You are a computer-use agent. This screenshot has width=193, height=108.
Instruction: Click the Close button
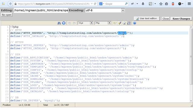click(x=166, y=19)
